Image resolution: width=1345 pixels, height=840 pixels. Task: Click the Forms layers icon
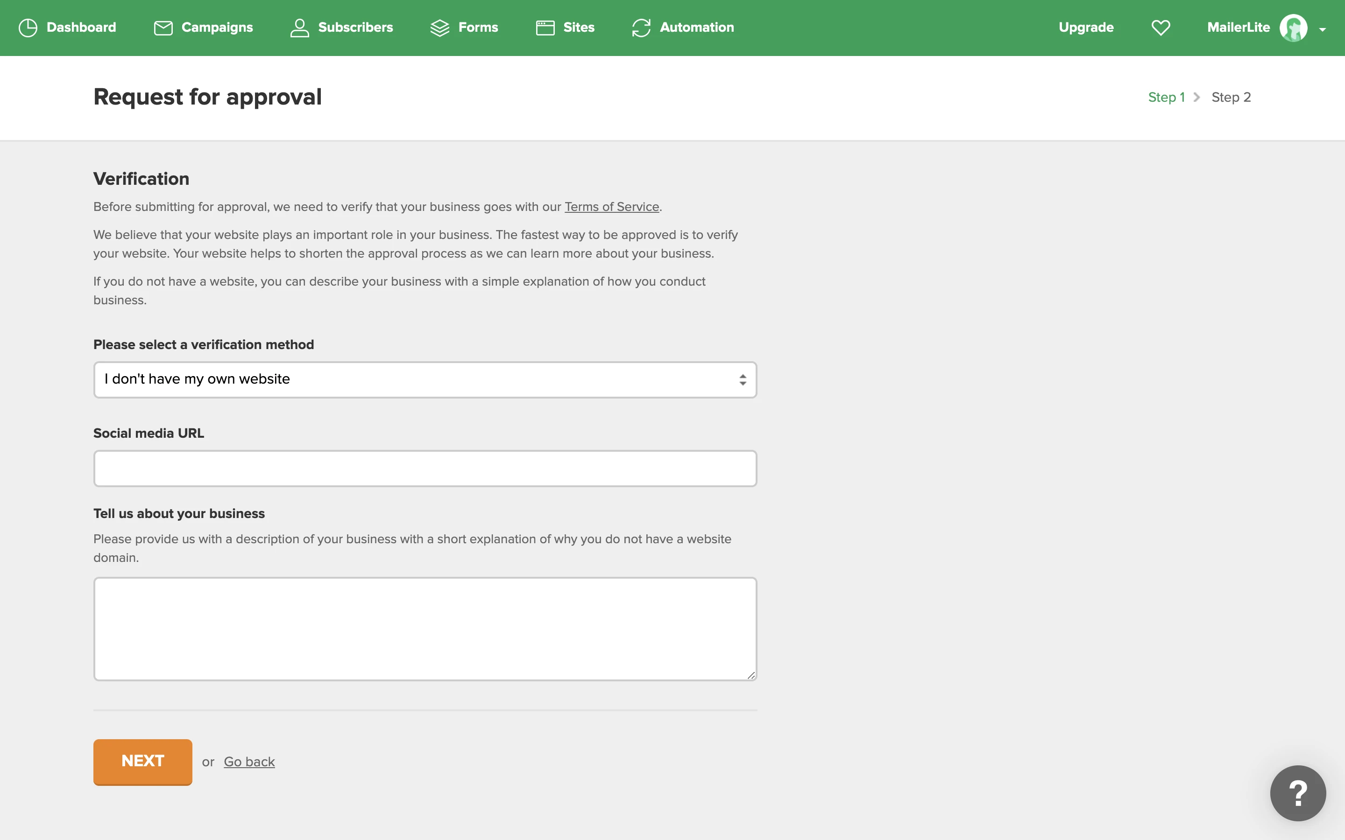coord(439,28)
